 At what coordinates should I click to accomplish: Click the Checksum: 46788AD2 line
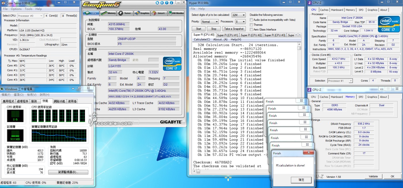point(213,162)
